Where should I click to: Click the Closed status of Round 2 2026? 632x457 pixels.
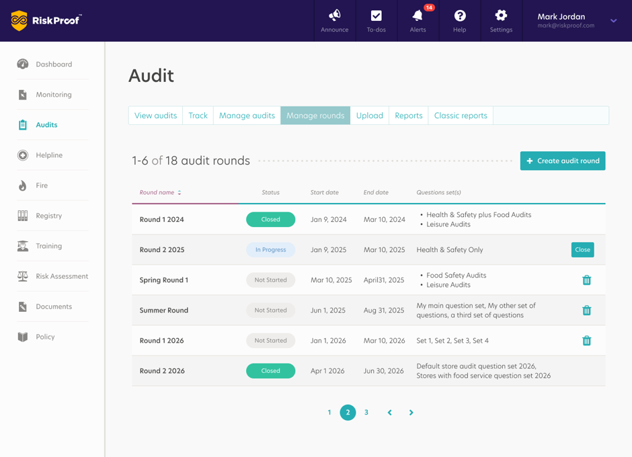point(270,371)
